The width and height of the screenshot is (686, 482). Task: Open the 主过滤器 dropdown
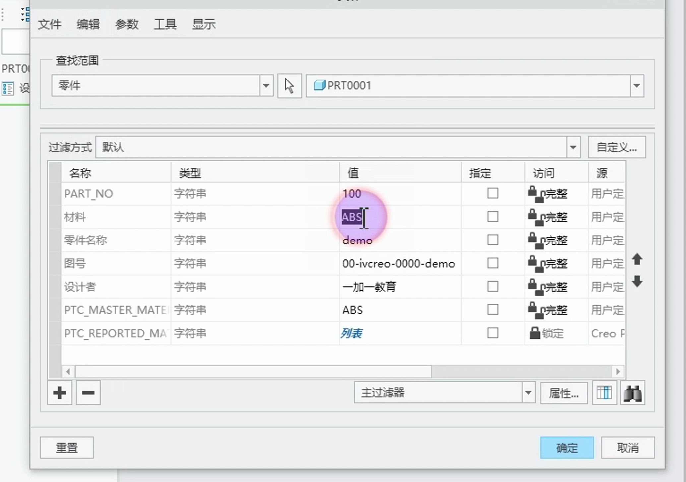(528, 393)
